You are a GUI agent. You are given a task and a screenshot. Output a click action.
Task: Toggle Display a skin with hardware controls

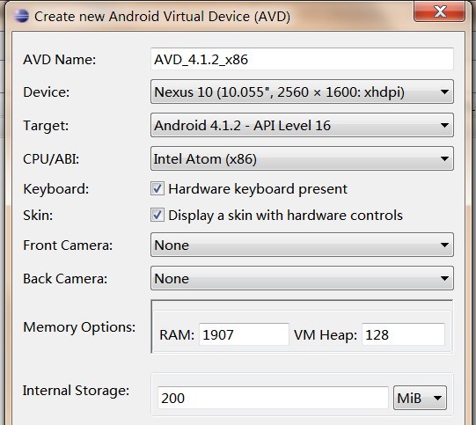click(157, 215)
